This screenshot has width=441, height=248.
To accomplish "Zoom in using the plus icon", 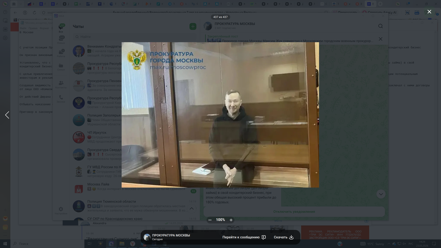I will (231, 220).
